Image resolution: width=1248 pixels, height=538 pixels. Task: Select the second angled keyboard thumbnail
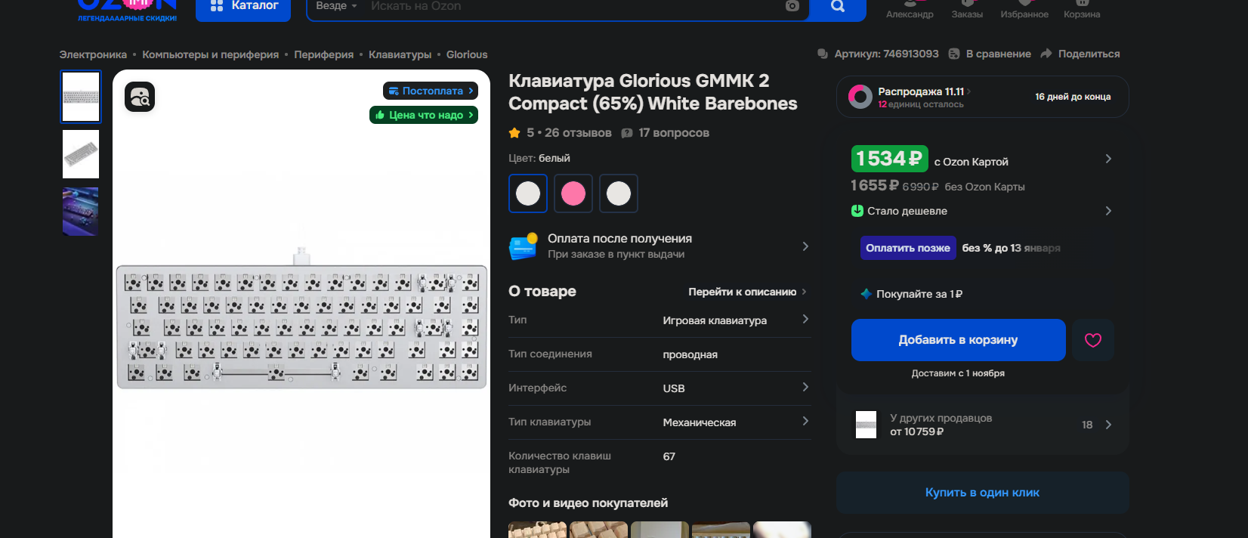pos(81,154)
